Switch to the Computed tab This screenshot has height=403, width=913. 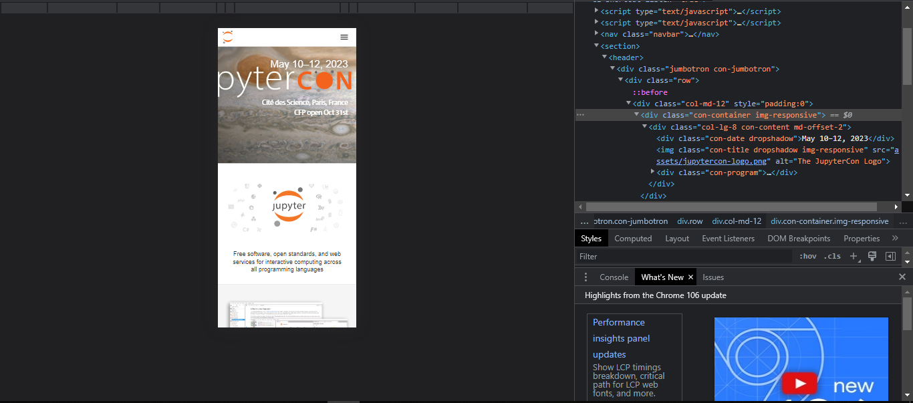pos(633,239)
